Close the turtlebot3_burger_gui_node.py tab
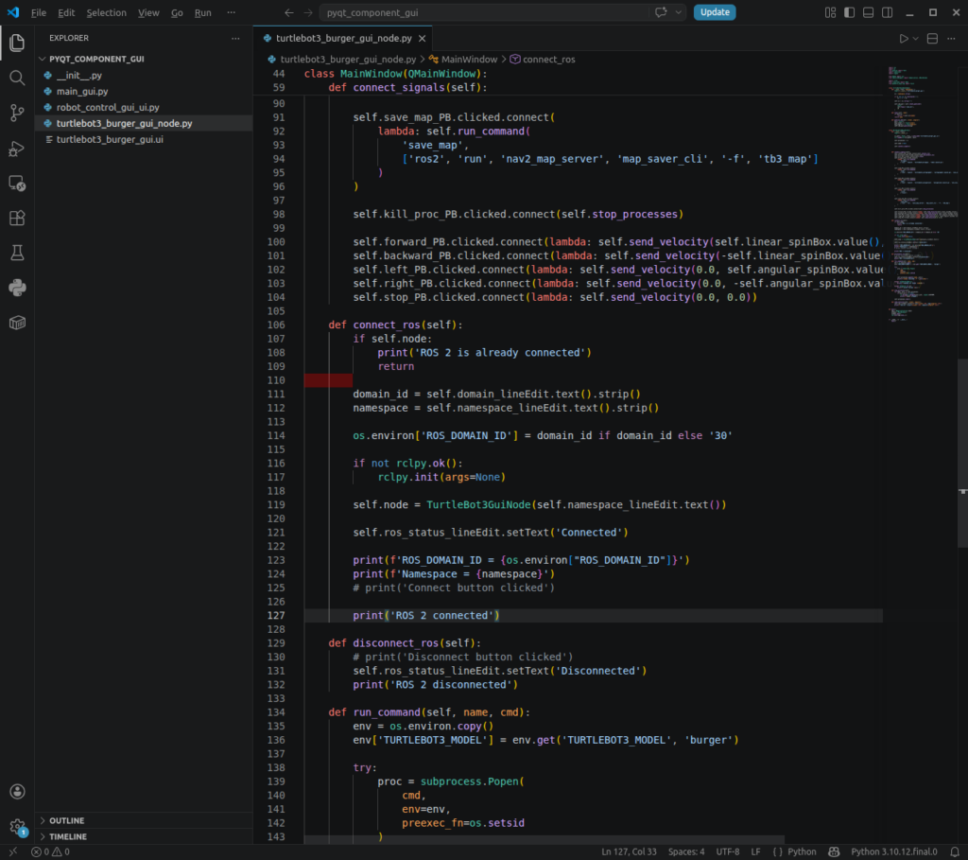The image size is (968, 860). 423,38
